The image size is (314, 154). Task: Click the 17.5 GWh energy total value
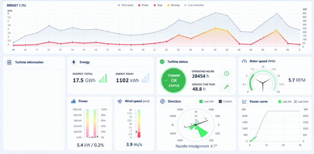tap(84, 80)
